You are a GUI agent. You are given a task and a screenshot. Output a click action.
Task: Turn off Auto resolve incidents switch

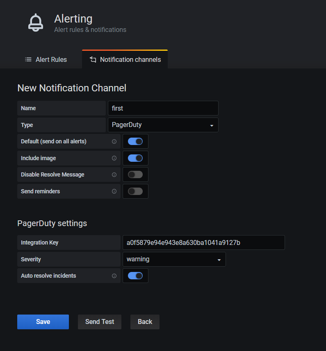[135, 276]
